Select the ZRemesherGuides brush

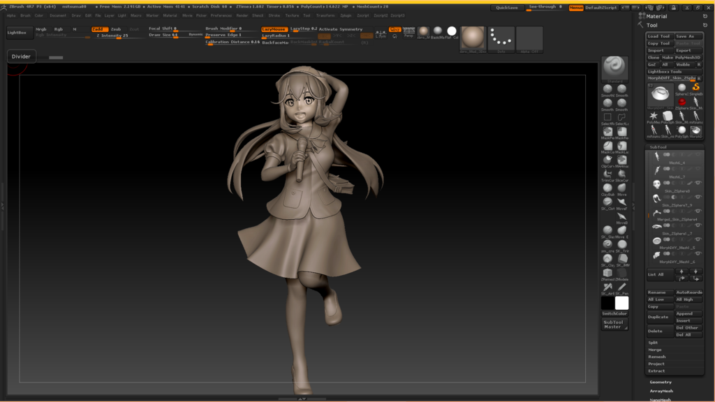pos(607,273)
